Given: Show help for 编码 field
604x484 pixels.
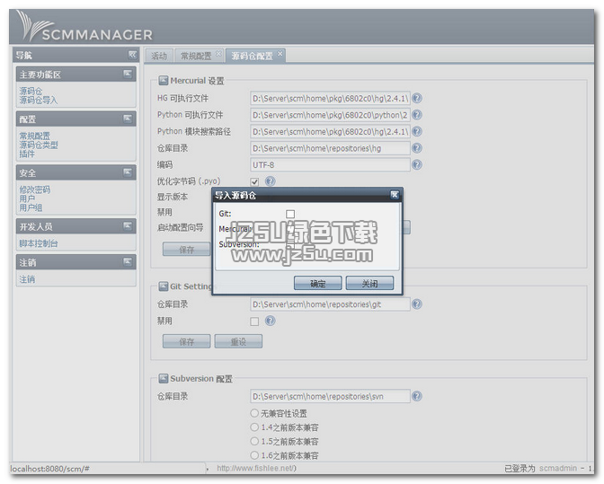Looking at the screenshot, I should [x=417, y=164].
